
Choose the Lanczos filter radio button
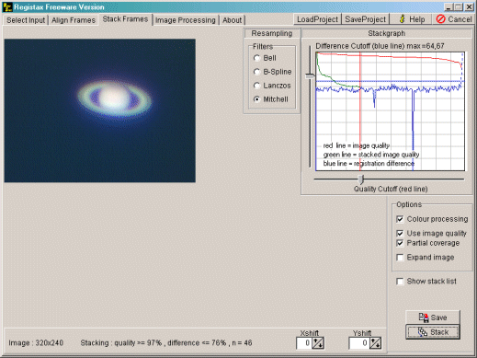[x=256, y=86]
